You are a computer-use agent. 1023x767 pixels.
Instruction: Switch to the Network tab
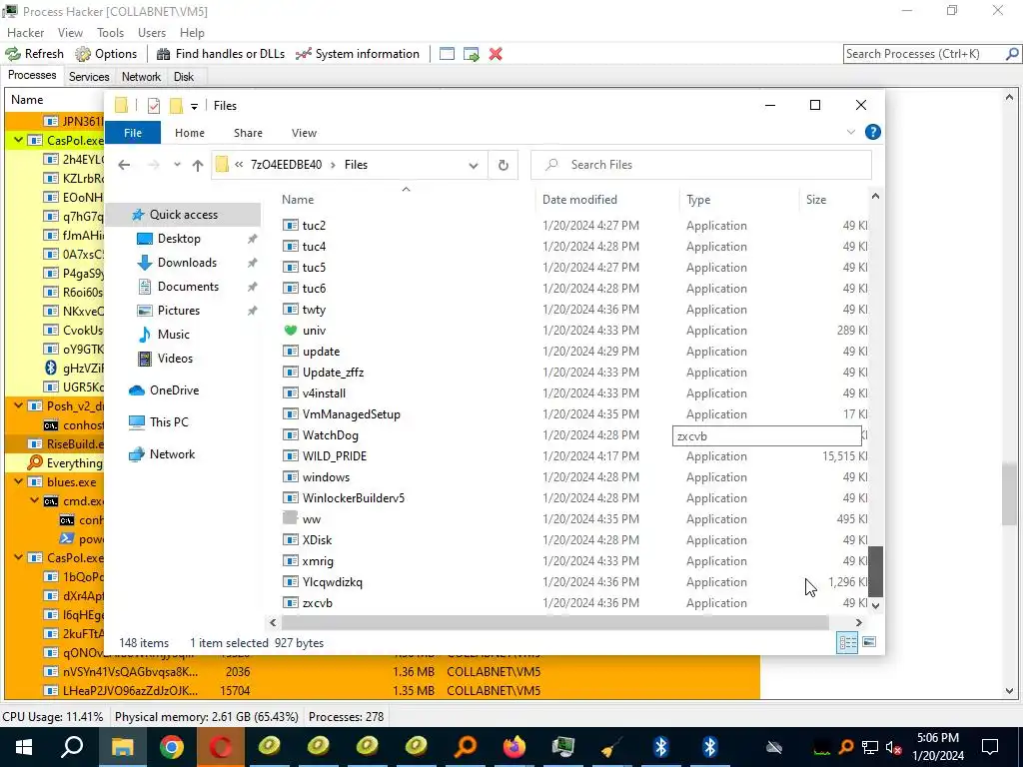click(x=141, y=76)
